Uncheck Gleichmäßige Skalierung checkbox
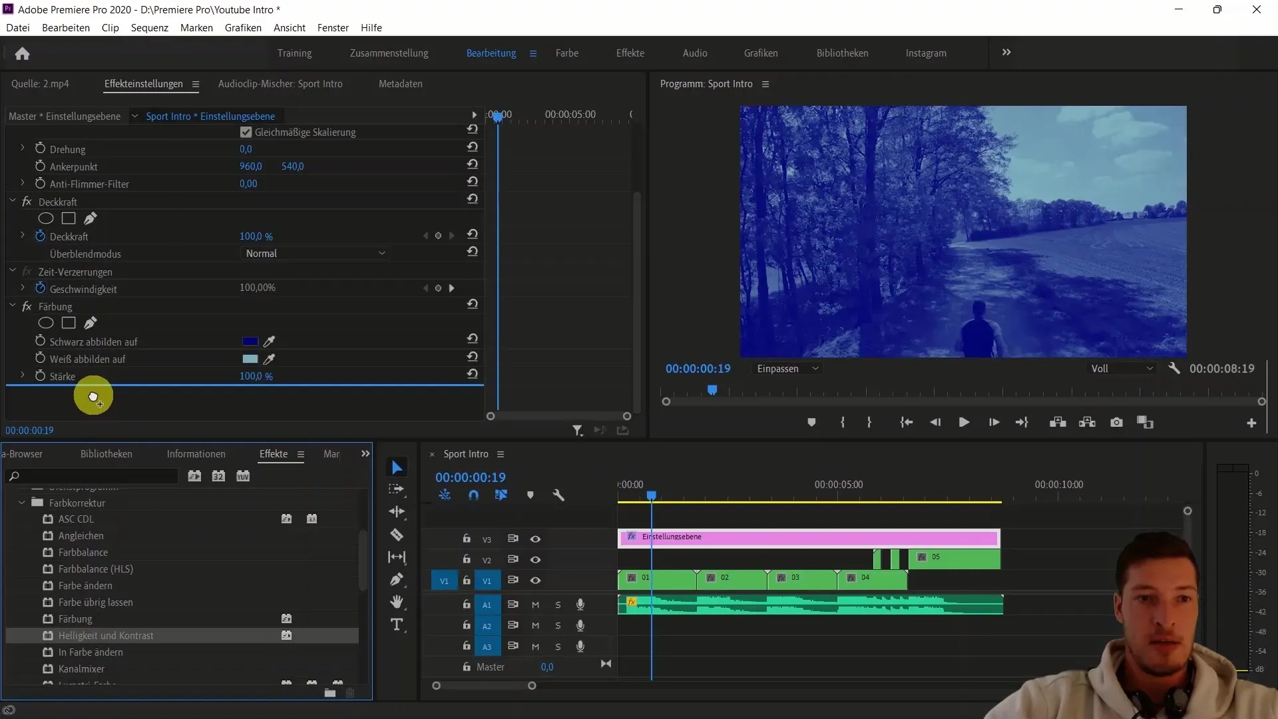Screen dimensions: 1278x719 pyautogui.click(x=246, y=132)
